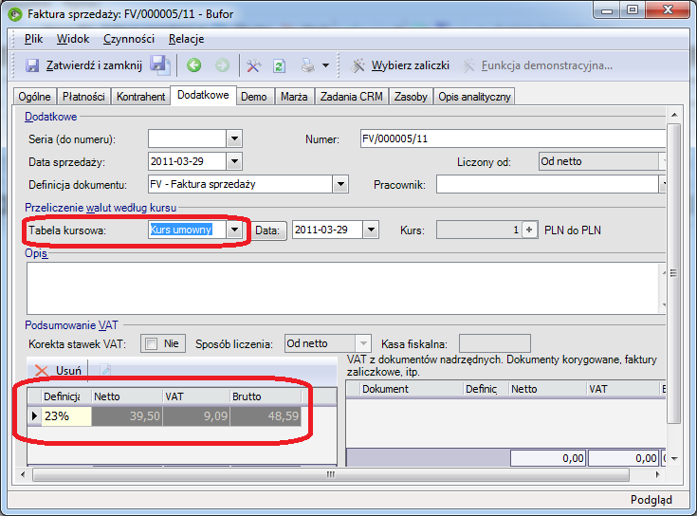Viewport: 697px width, 516px height.
Task: Open the Opis analityczny tab
Action: [x=474, y=97]
